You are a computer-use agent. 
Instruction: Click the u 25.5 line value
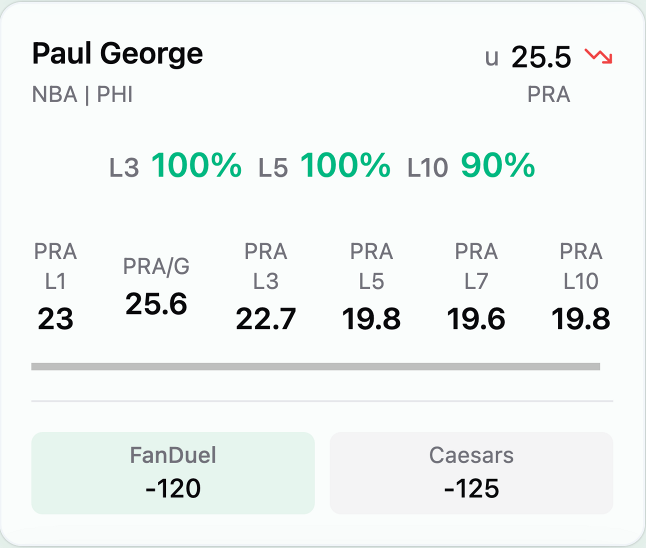tap(528, 56)
